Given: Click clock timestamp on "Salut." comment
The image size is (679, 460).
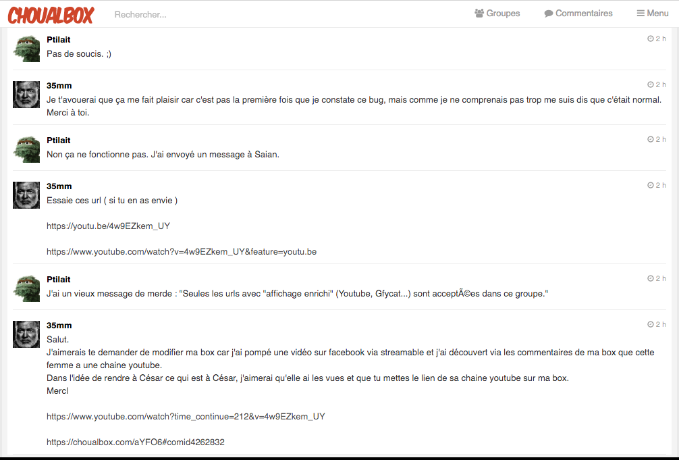Looking at the screenshot, I should coord(657,325).
